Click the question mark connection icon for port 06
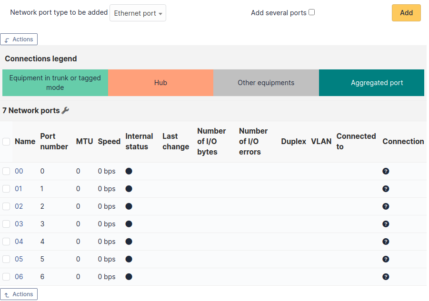Screen dimensions: 429x301 click(x=386, y=277)
